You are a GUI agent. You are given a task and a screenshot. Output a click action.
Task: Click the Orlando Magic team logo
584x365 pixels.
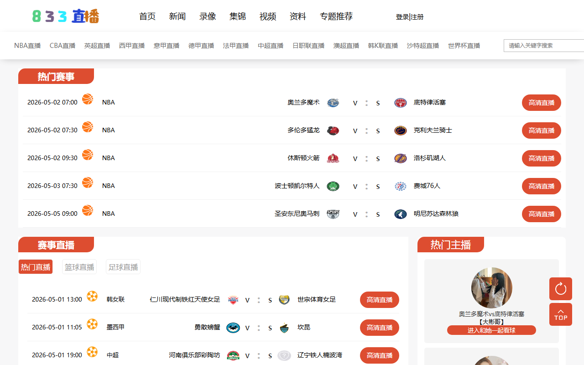click(333, 103)
